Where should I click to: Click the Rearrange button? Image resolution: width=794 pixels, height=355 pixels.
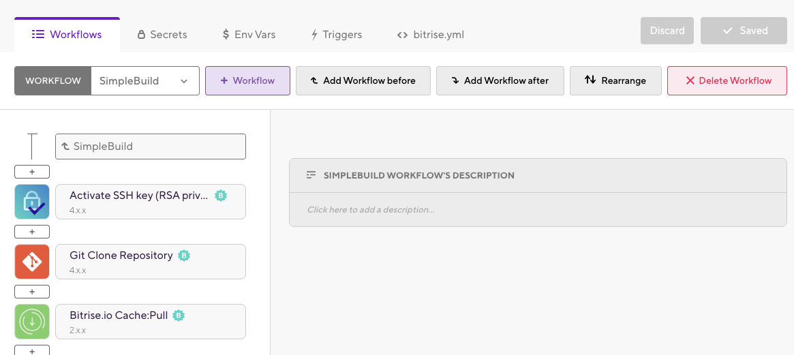(x=615, y=80)
